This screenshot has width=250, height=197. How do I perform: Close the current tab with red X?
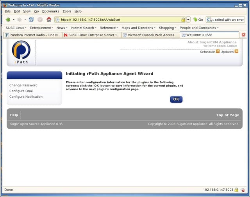pyautogui.click(x=243, y=35)
